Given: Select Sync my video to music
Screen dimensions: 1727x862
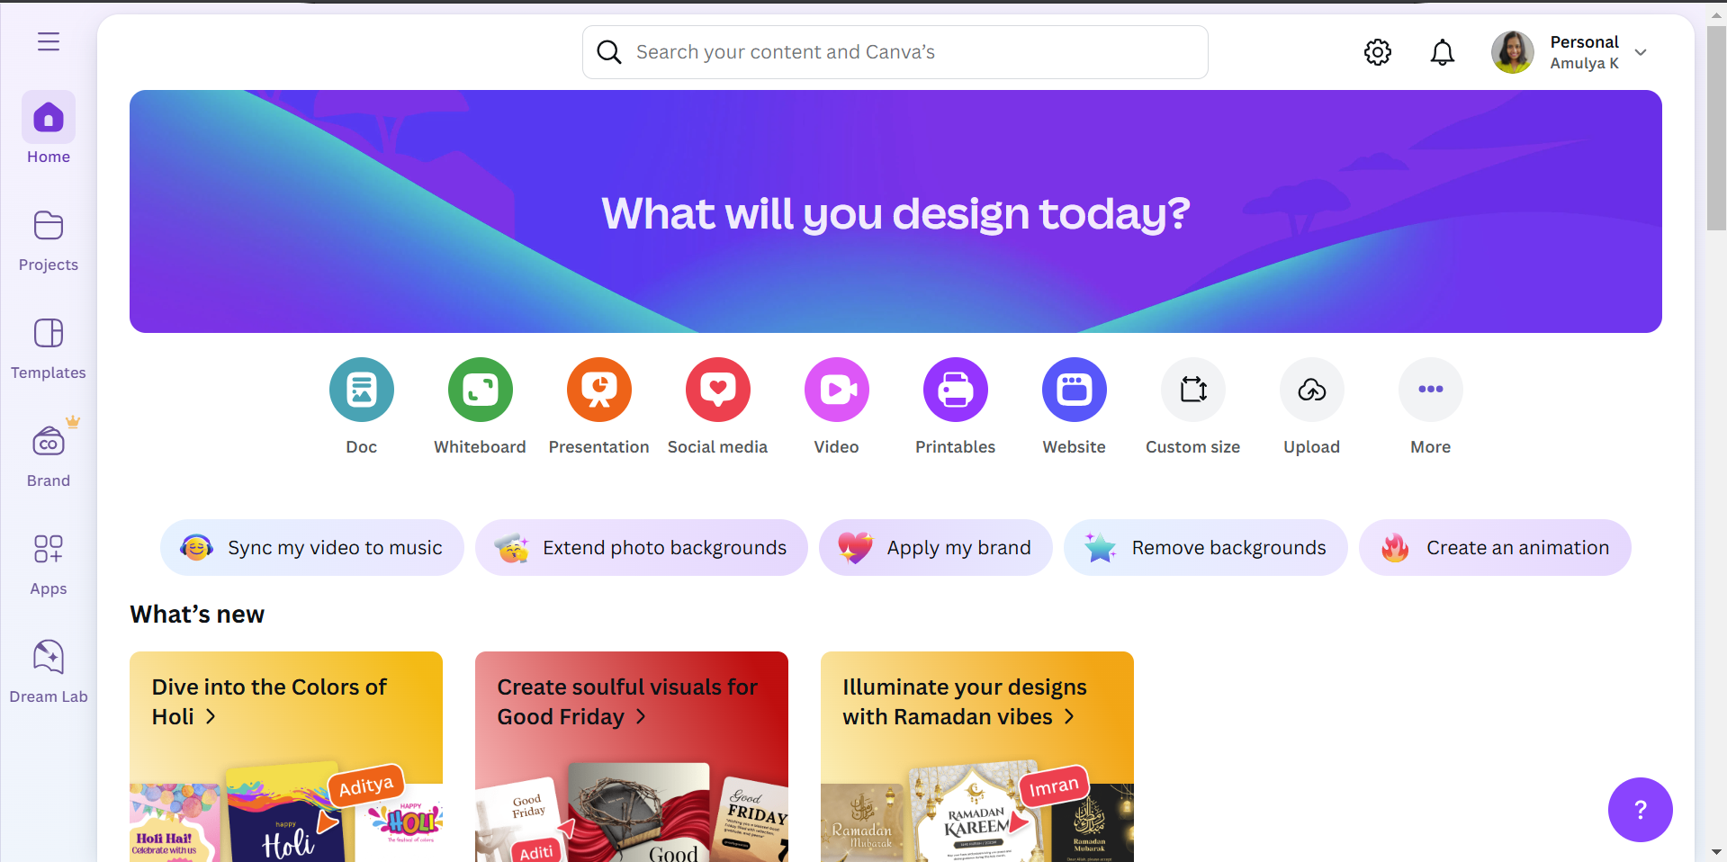Looking at the screenshot, I should [x=312, y=547].
